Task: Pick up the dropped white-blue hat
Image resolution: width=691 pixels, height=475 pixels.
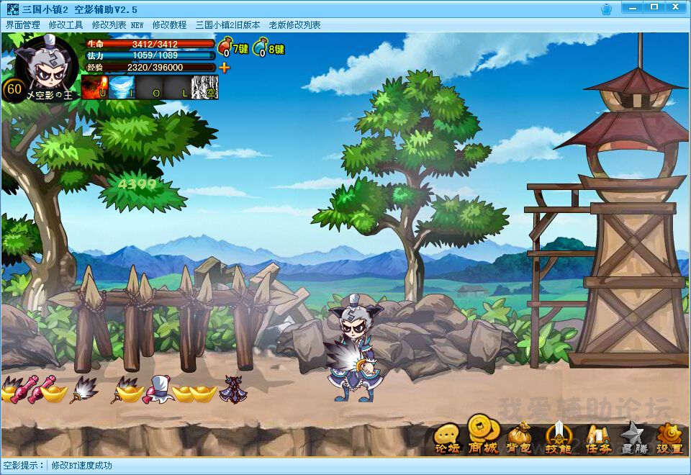Action: 158,389
